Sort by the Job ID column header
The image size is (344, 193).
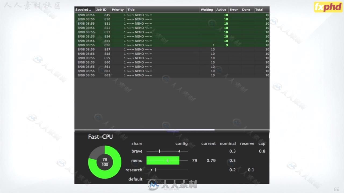coord(103,10)
